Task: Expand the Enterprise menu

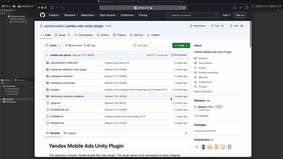Action: pos(128,15)
